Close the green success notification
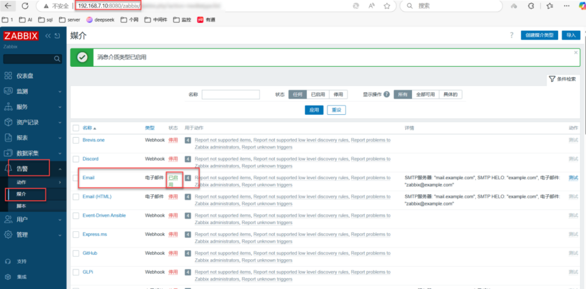 576,52
